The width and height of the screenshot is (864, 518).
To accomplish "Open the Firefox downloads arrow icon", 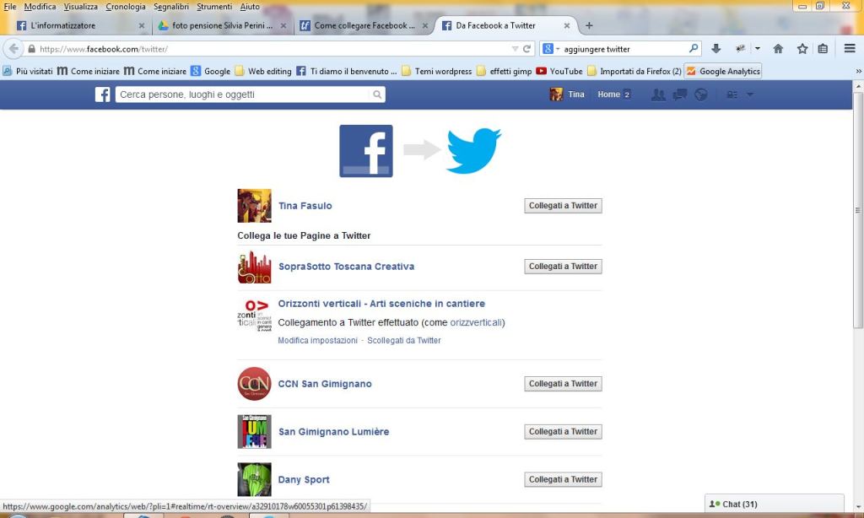I will point(715,48).
